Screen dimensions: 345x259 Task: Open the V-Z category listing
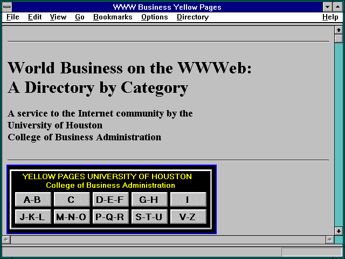pos(188,217)
